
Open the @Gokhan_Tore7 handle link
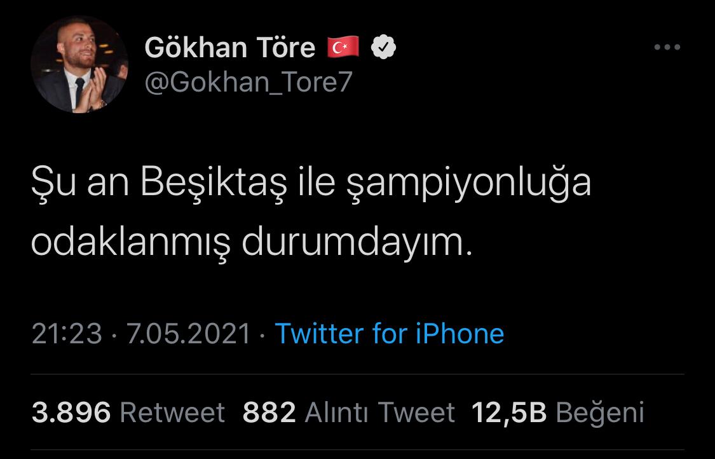pyautogui.click(x=249, y=82)
